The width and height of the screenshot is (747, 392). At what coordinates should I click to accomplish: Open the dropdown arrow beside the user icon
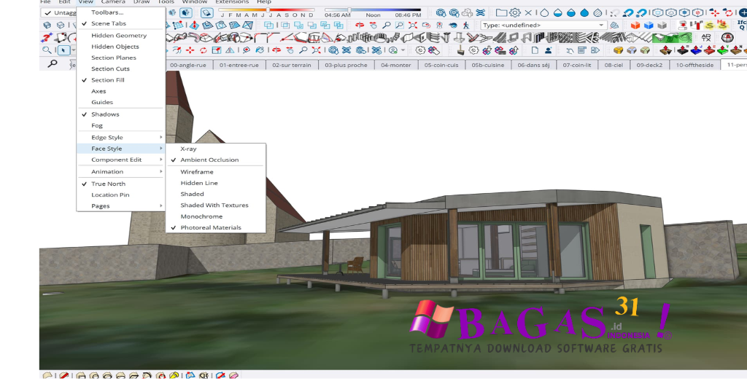403,50
